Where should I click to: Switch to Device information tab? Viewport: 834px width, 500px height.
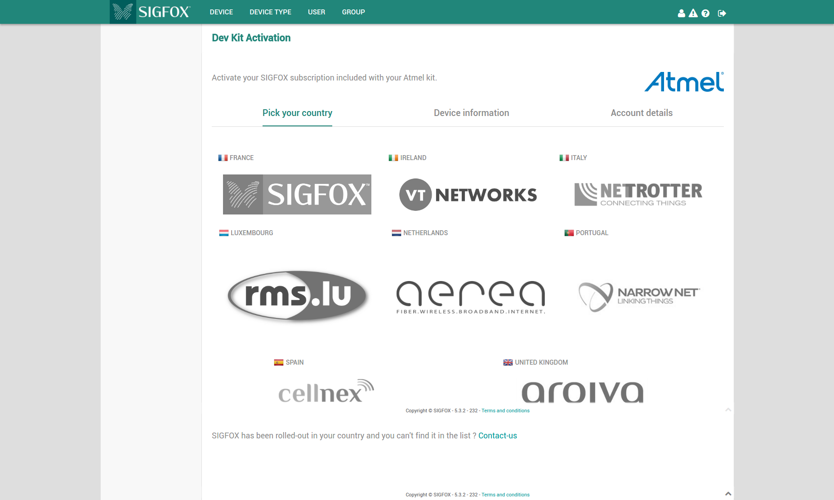471,113
